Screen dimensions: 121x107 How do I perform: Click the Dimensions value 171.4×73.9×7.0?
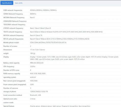tap(37, 50)
